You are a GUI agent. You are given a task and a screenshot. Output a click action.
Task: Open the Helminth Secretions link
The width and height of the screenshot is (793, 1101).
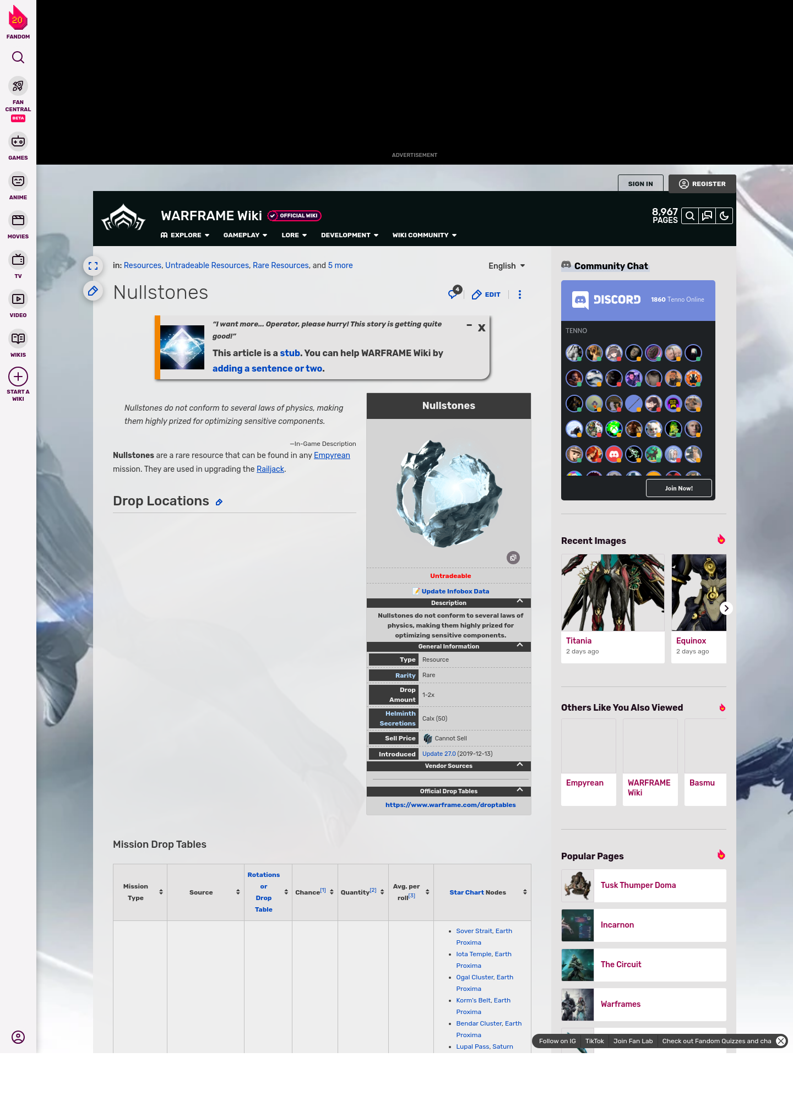[398, 718]
